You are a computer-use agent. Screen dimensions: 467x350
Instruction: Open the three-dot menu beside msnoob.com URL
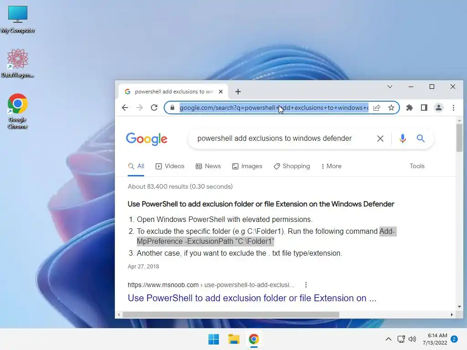pos(306,285)
